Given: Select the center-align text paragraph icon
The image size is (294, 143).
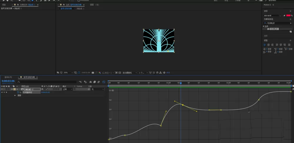Looking at the screenshot, I should point(268,45).
